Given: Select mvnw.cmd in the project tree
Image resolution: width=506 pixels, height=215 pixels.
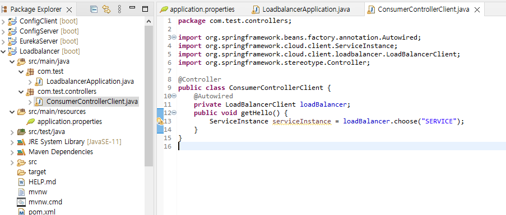Looking at the screenshot, I should click(x=45, y=202).
